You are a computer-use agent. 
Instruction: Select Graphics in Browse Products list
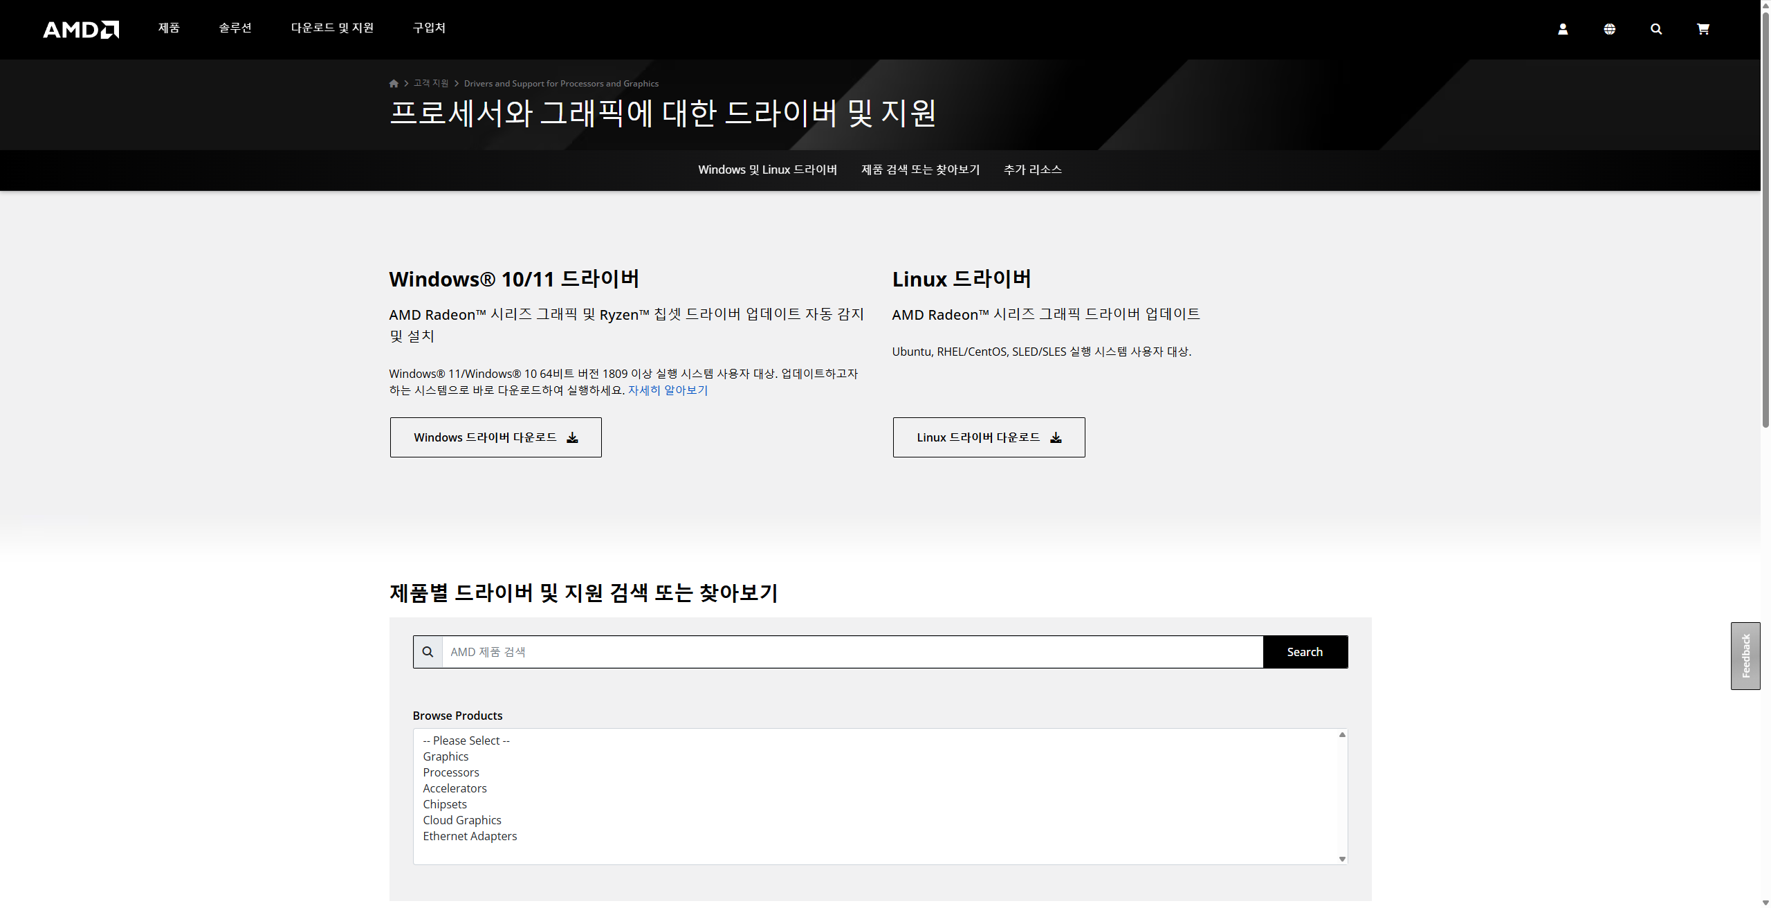[446, 756]
